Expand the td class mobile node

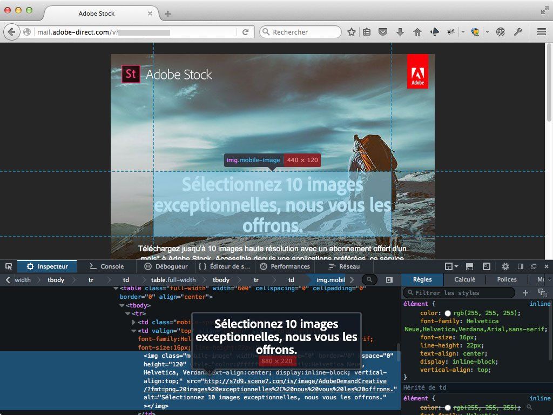(134, 322)
